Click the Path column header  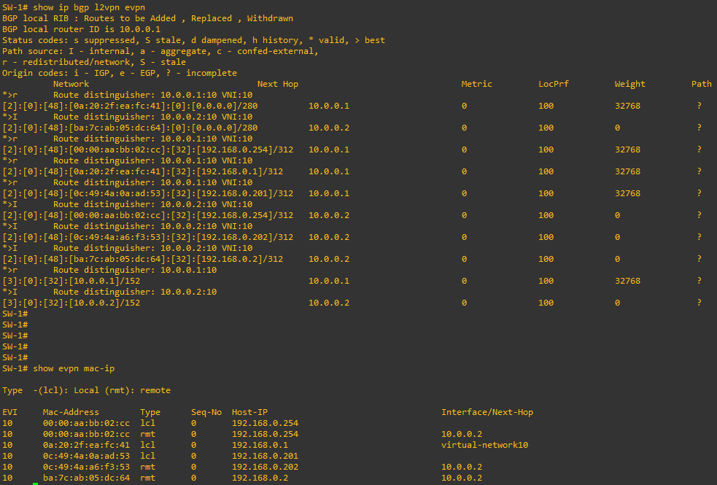(x=701, y=84)
